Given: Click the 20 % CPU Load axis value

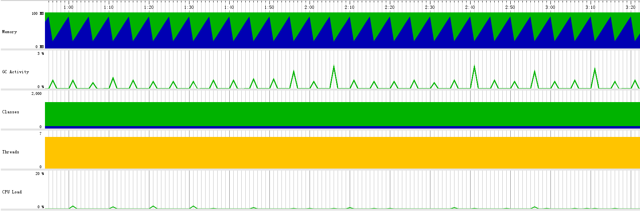Looking at the screenshot, I should pyautogui.click(x=40, y=174).
